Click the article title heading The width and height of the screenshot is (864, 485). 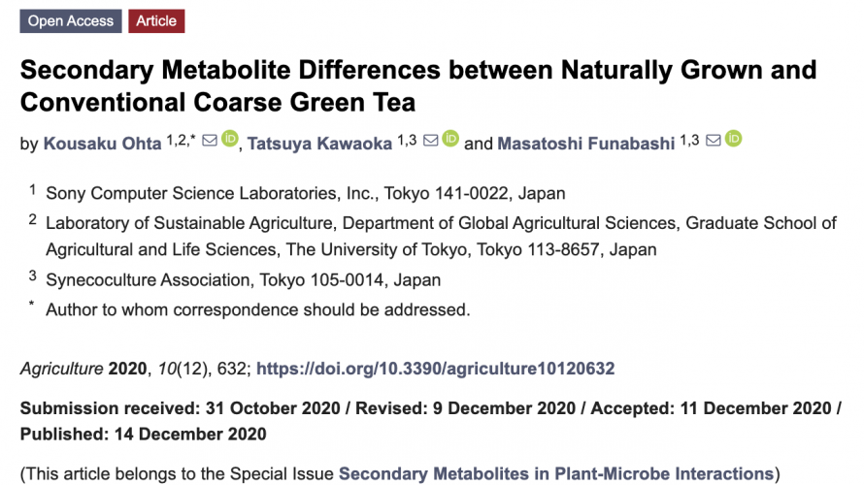coord(418,86)
